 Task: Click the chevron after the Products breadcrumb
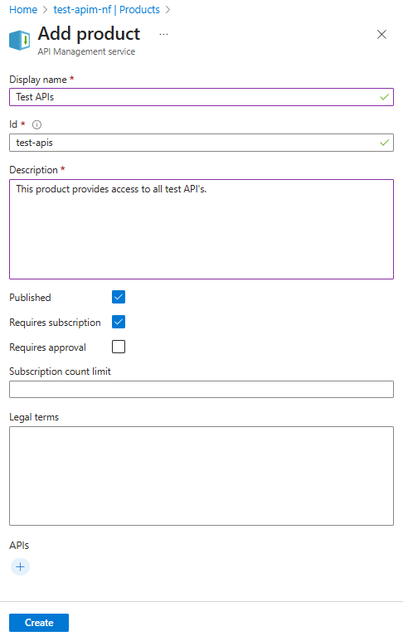tap(168, 10)
